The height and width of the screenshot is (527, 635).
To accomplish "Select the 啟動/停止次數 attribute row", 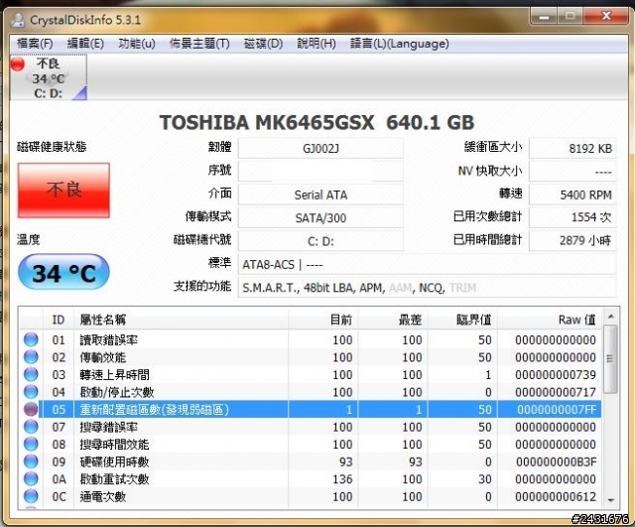I will pos(311,392).
